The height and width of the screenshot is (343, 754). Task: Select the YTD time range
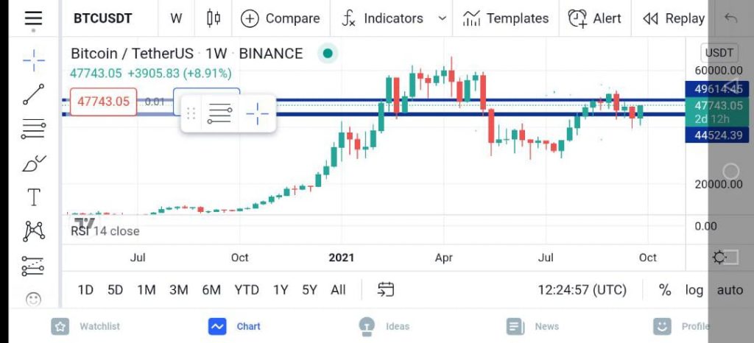point(247,290)
